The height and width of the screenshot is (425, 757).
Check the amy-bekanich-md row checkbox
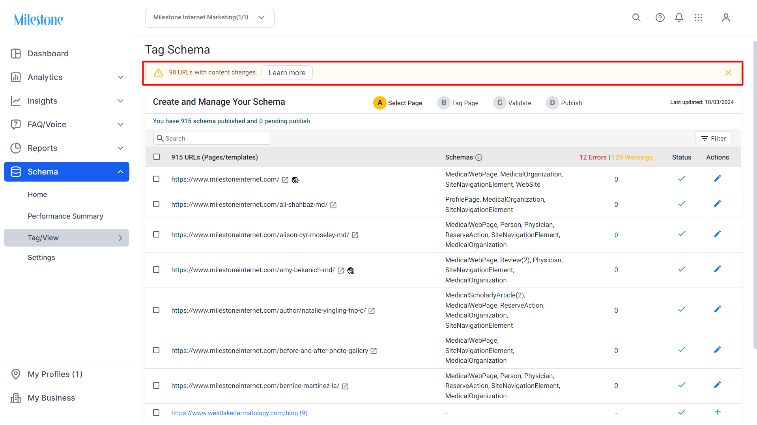pos(156,270)
